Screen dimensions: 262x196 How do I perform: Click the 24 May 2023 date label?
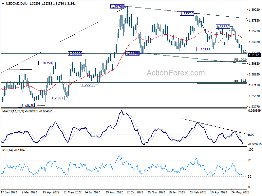coord(240,192)
